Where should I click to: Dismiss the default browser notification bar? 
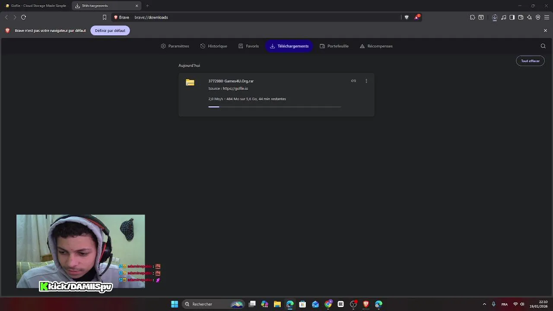(545, 31)
